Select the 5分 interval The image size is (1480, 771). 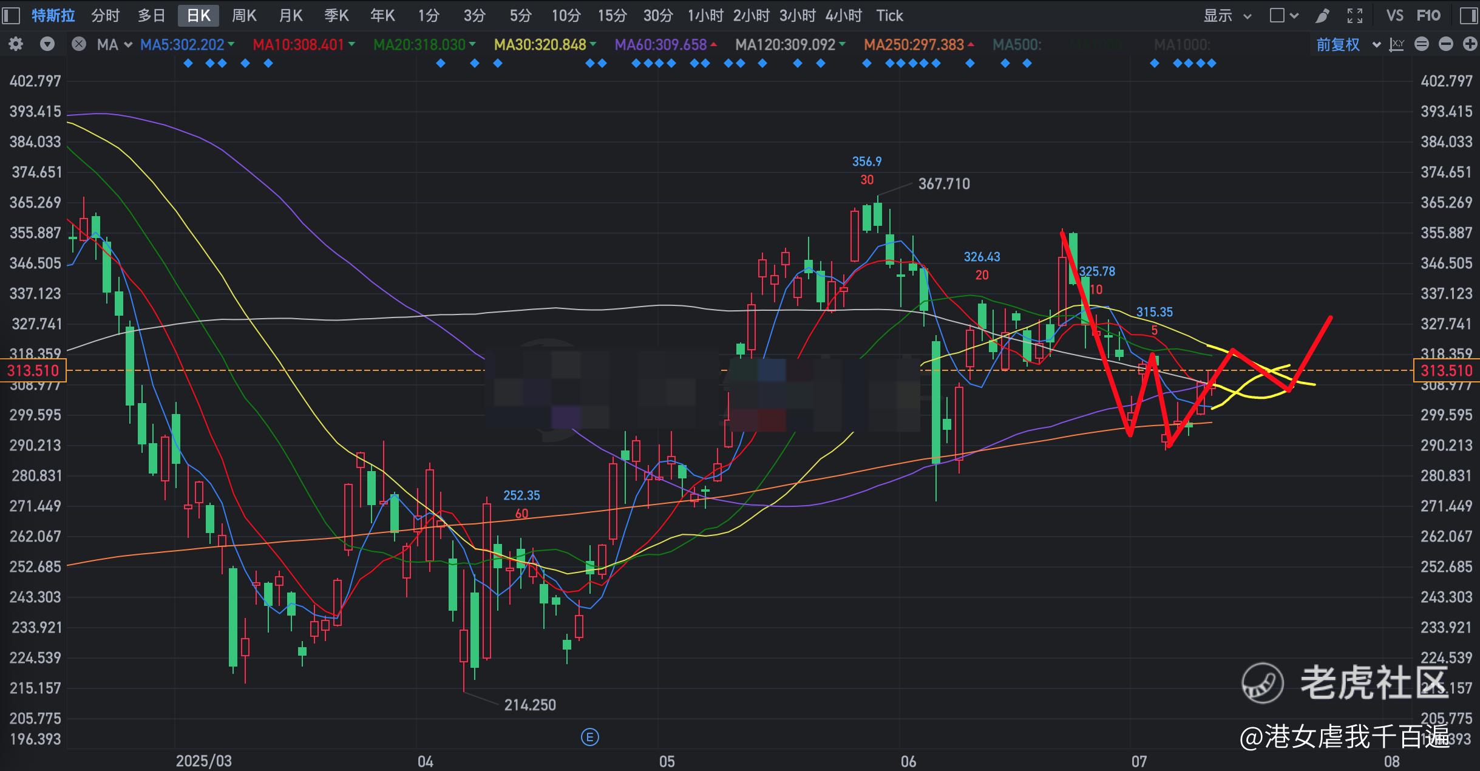point(520,16)
